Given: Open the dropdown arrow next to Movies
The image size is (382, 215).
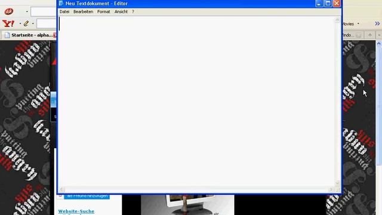Looking at the screenshot, I should tap(358, 24).
